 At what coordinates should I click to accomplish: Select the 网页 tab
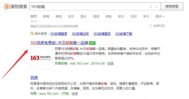point(34,16)
